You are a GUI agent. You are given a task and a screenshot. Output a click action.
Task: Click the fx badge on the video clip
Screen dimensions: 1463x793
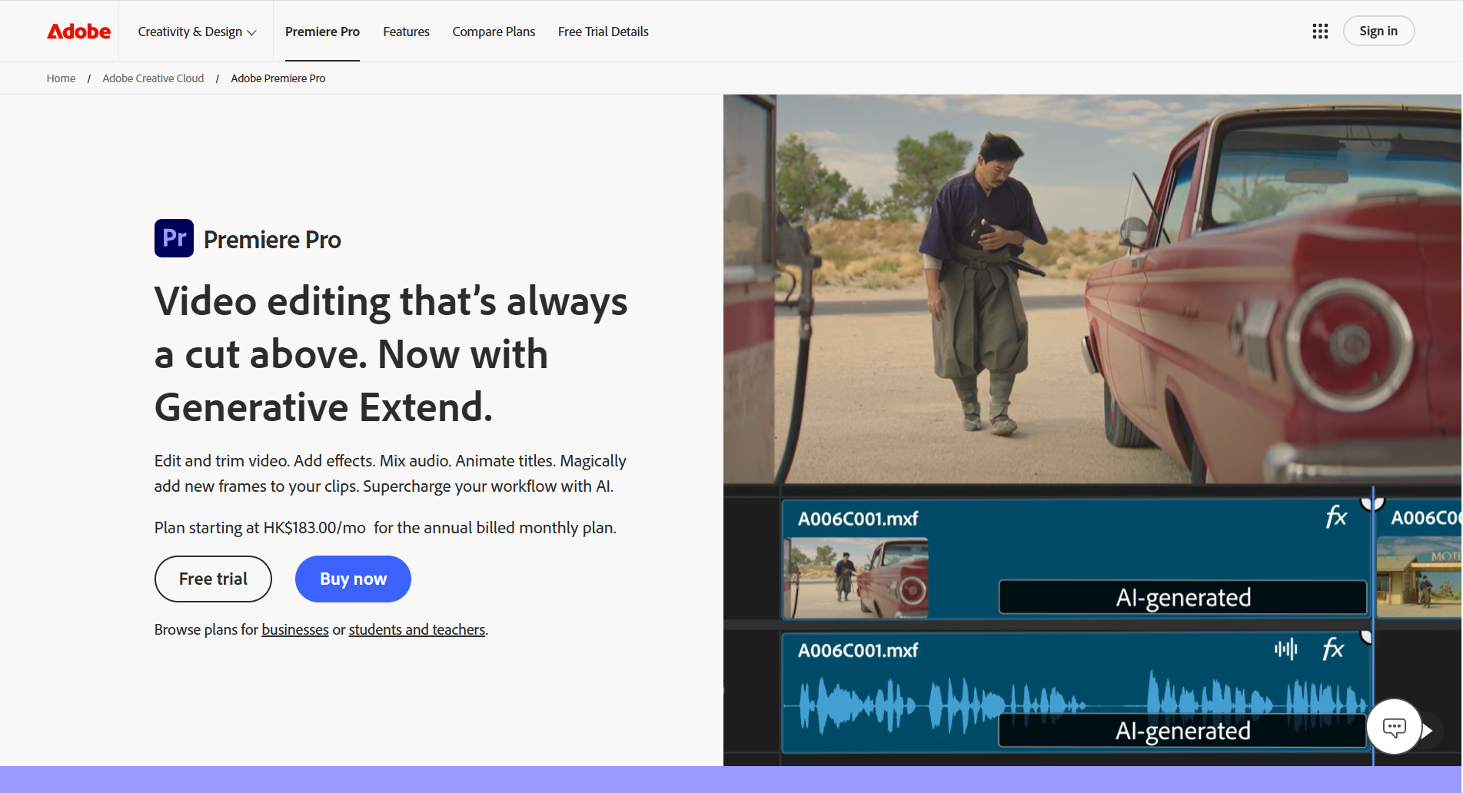click(1338, 517)
